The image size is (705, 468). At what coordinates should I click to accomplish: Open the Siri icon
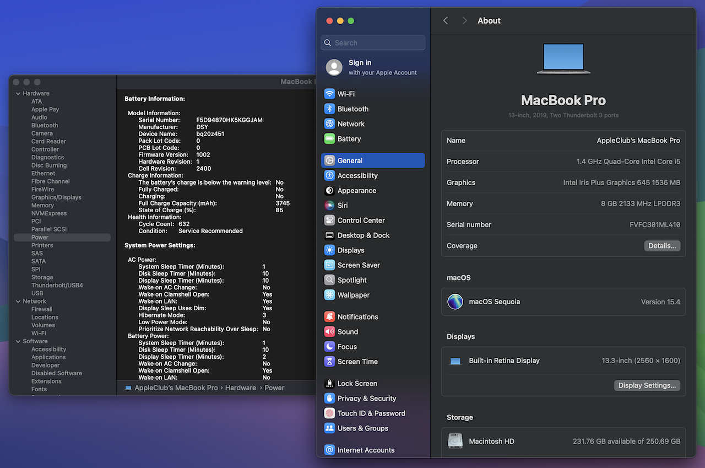329,205
